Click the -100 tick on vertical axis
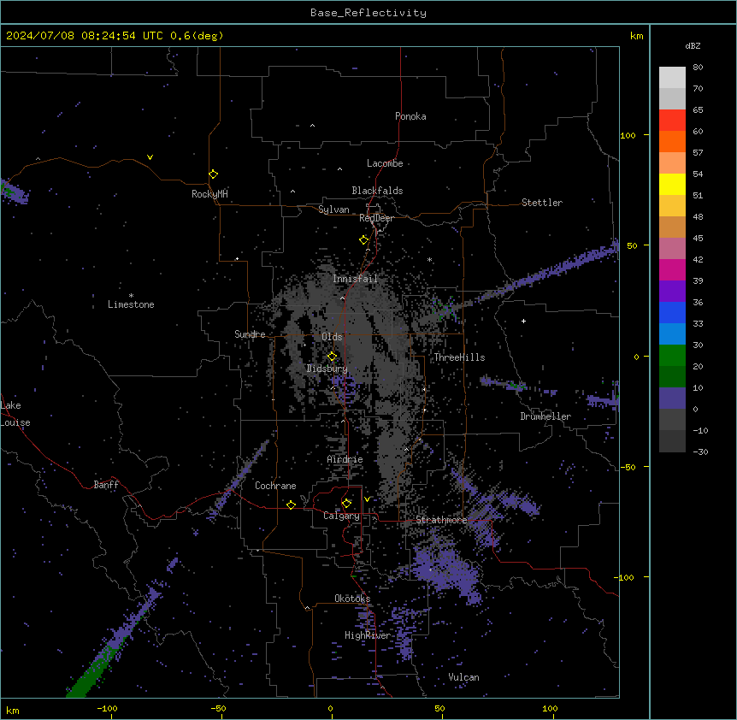The width and height of the screenshot is (737, 720). 625,577
